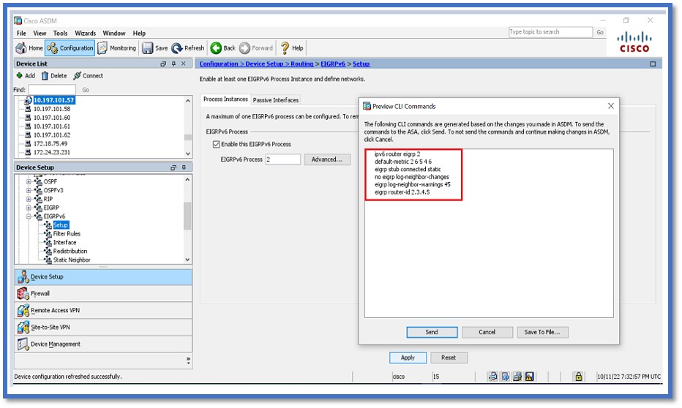
Task: Click the Advanced... button
Action: 327,159
